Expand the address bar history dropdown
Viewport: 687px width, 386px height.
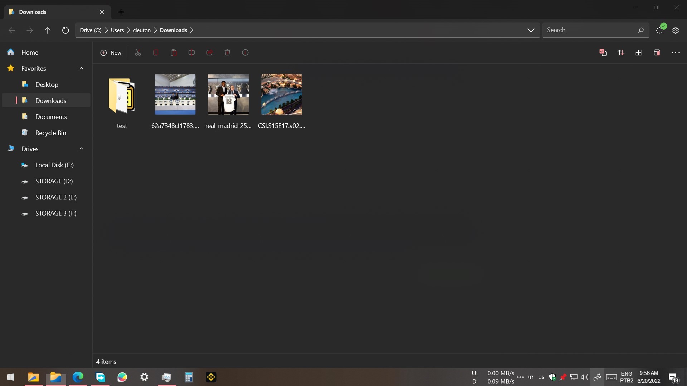[531, 30]
